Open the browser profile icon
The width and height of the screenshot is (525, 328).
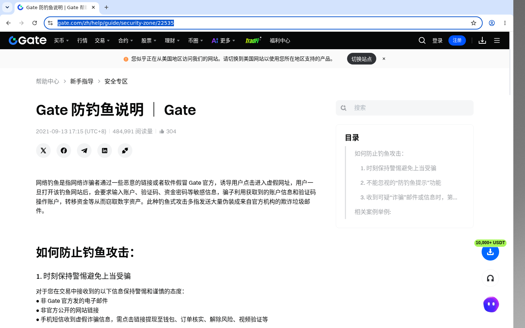coord(492,23)
